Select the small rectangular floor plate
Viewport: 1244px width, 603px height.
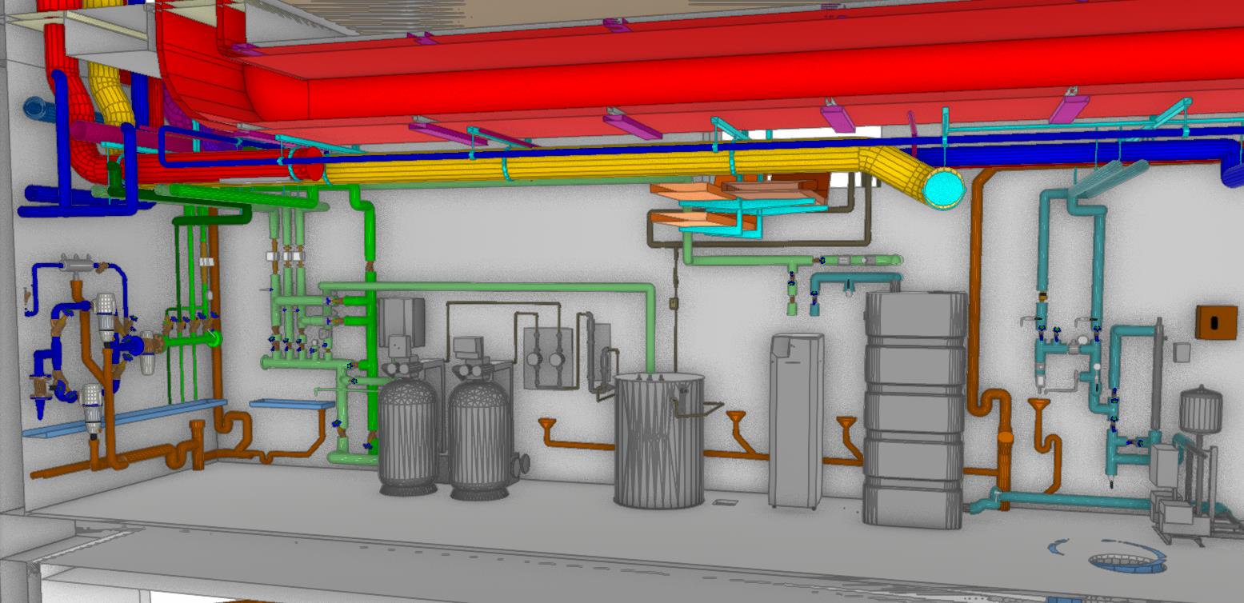[x=726, y=501]
